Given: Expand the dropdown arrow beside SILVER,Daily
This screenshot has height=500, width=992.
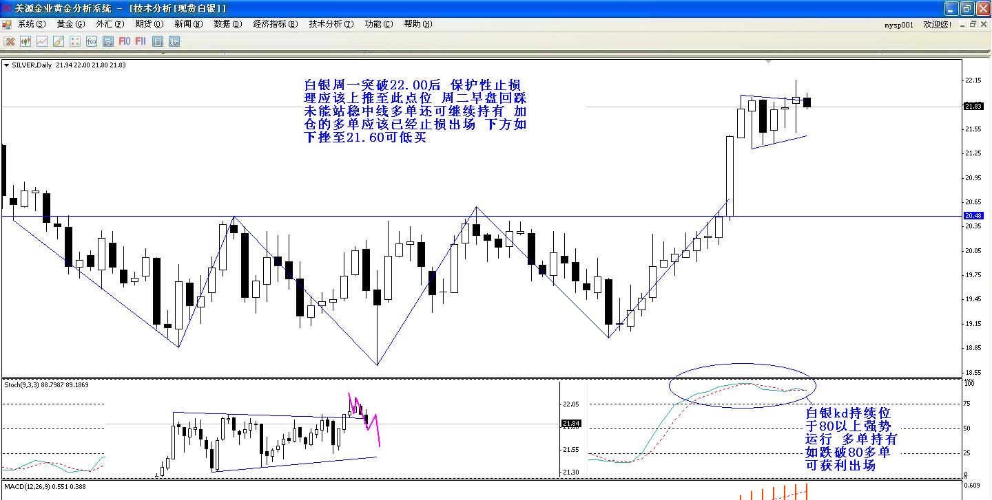Looking at the screenshot, I should pyautogui.click(x=7, y=65).
